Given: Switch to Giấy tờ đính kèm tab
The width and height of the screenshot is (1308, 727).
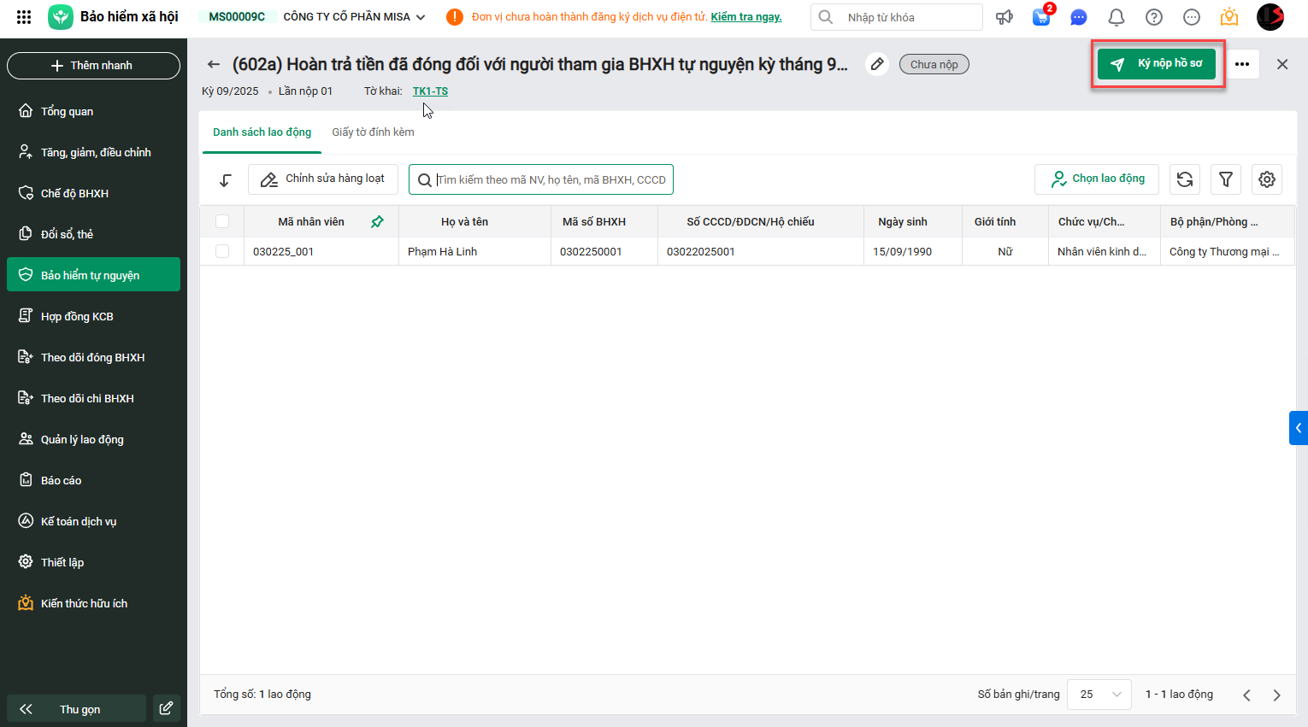Looking at the screenshot, I should (373, 132).
